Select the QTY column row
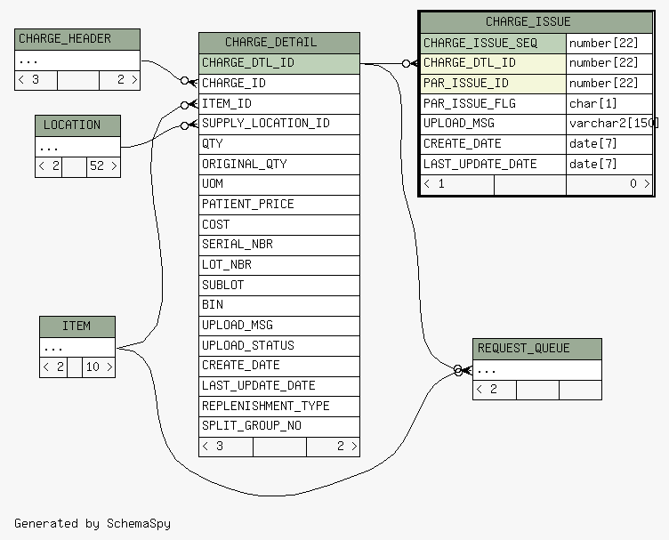Screen dimensions: 669x540 pyautogui.click(x=279, y=144)
